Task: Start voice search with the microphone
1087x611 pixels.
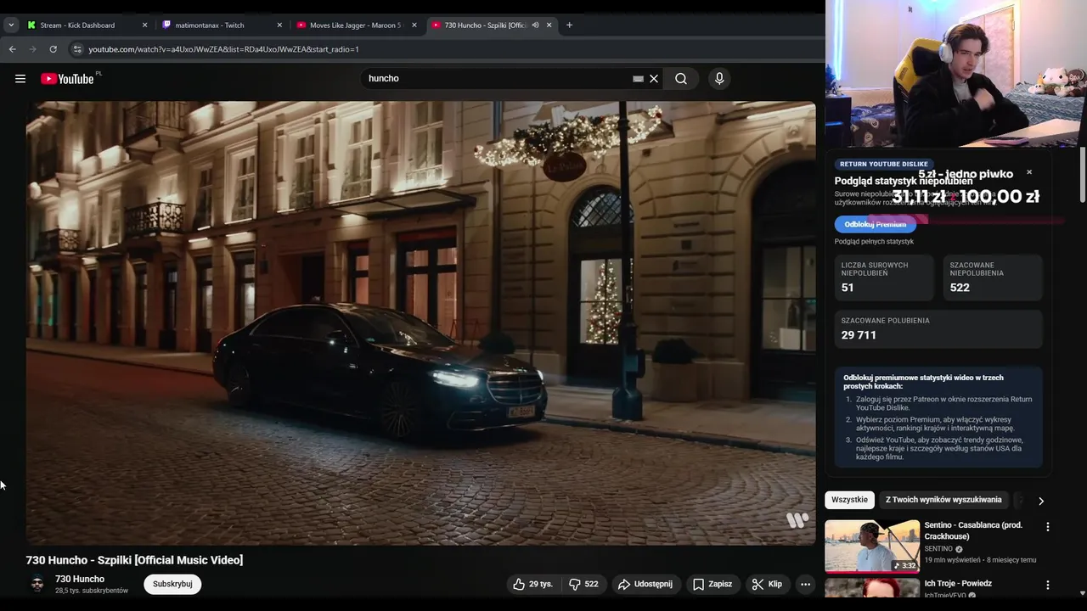Action: (x=719, y=79)
